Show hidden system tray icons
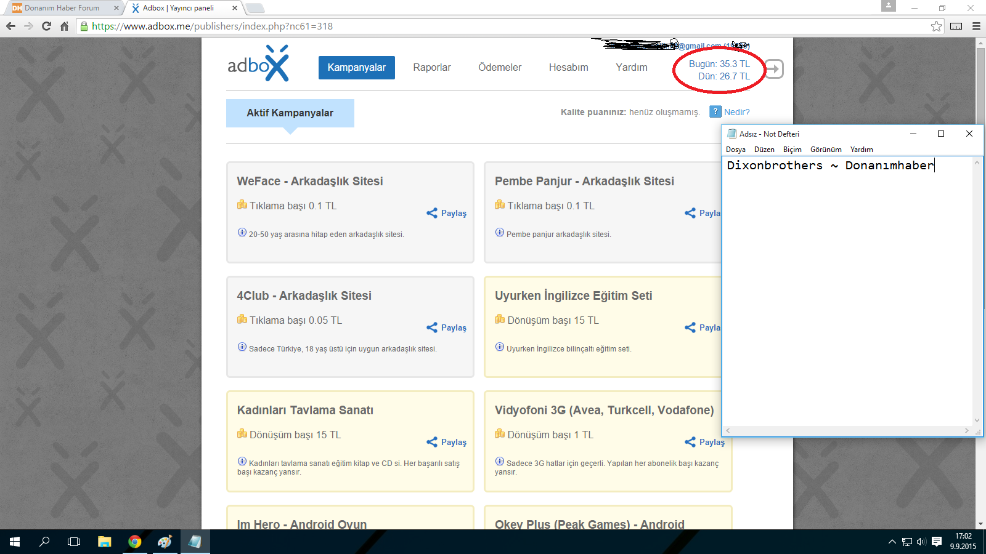This screenshot has width=986, height=554. click(892, 542)
